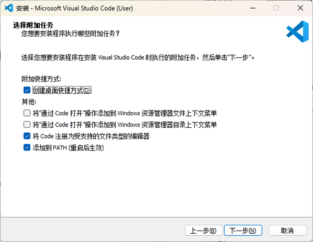Enable adding 通过 Code 打开 to file context menu
Image resolution: width=313 pixels, height=242 pixels.
pyautogui.click(x=27, y=113)
